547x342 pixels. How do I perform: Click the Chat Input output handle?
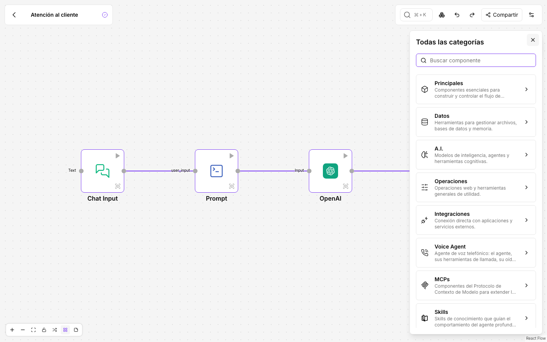coord(124,171)
